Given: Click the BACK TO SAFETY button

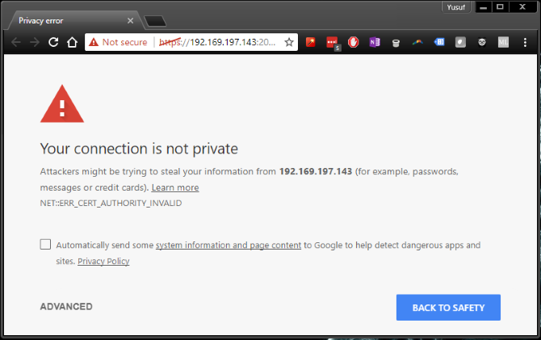Looking at the screenshot, I should coord(448,308).
